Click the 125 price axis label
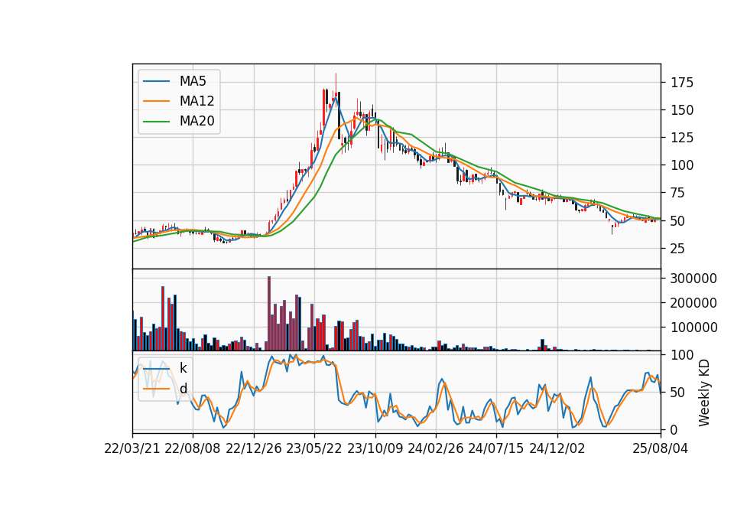This screenshot has width=734, height=528. click(x=682, y=138)
